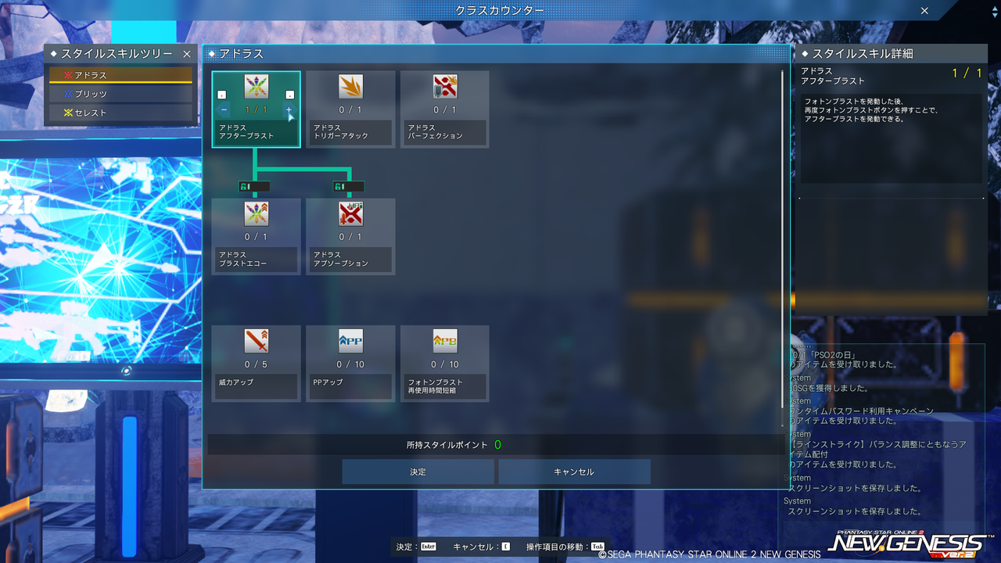Click the SGを獲得しました chat message

pos(827,388)
